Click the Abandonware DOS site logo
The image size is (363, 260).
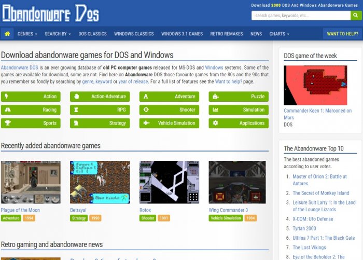click(x=51, y=13)
